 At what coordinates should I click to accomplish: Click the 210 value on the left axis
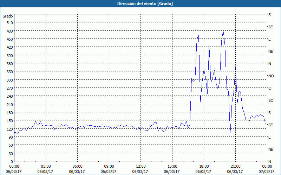[10, 105]
